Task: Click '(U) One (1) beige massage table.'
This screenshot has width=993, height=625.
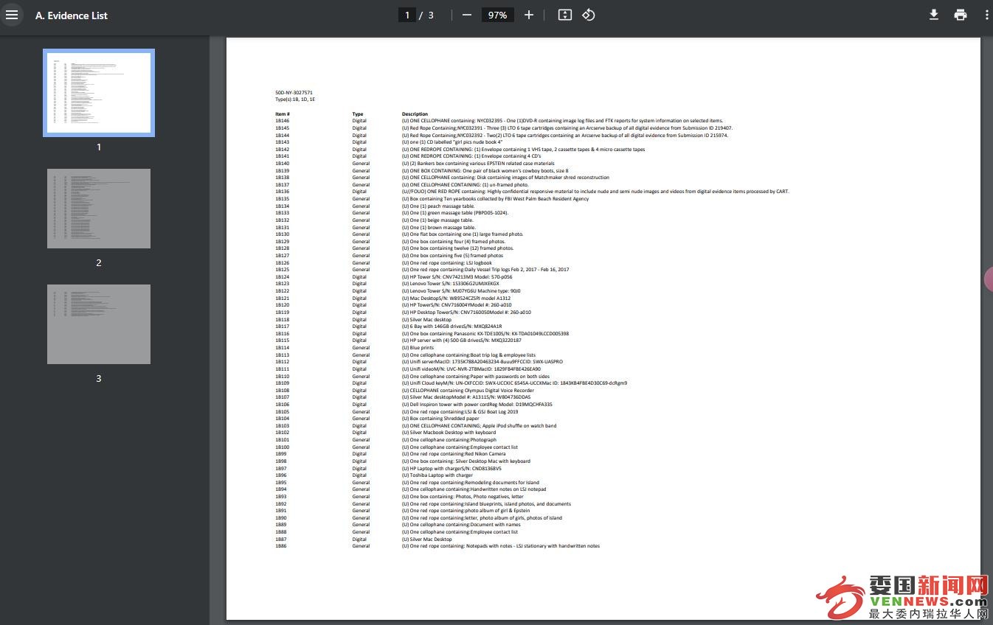Action: [437, 220]
